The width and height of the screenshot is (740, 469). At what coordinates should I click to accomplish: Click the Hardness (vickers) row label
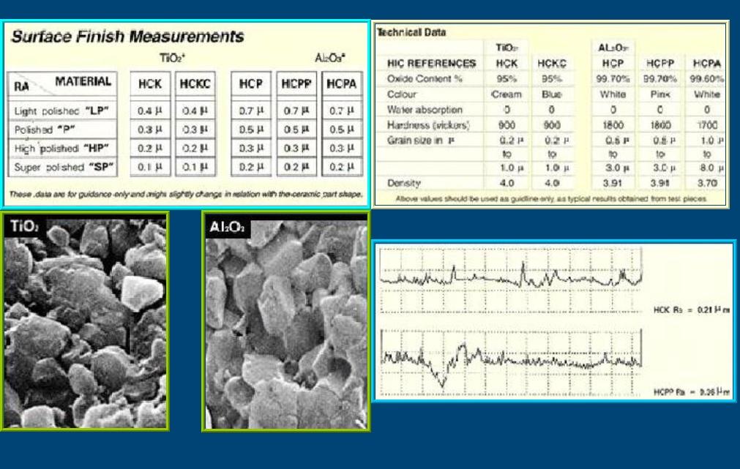point(427,125)
